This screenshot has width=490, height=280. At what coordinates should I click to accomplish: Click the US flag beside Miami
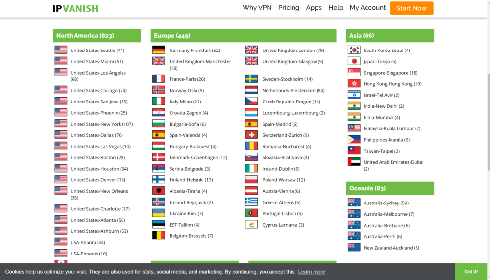click(x=61, y=61)
